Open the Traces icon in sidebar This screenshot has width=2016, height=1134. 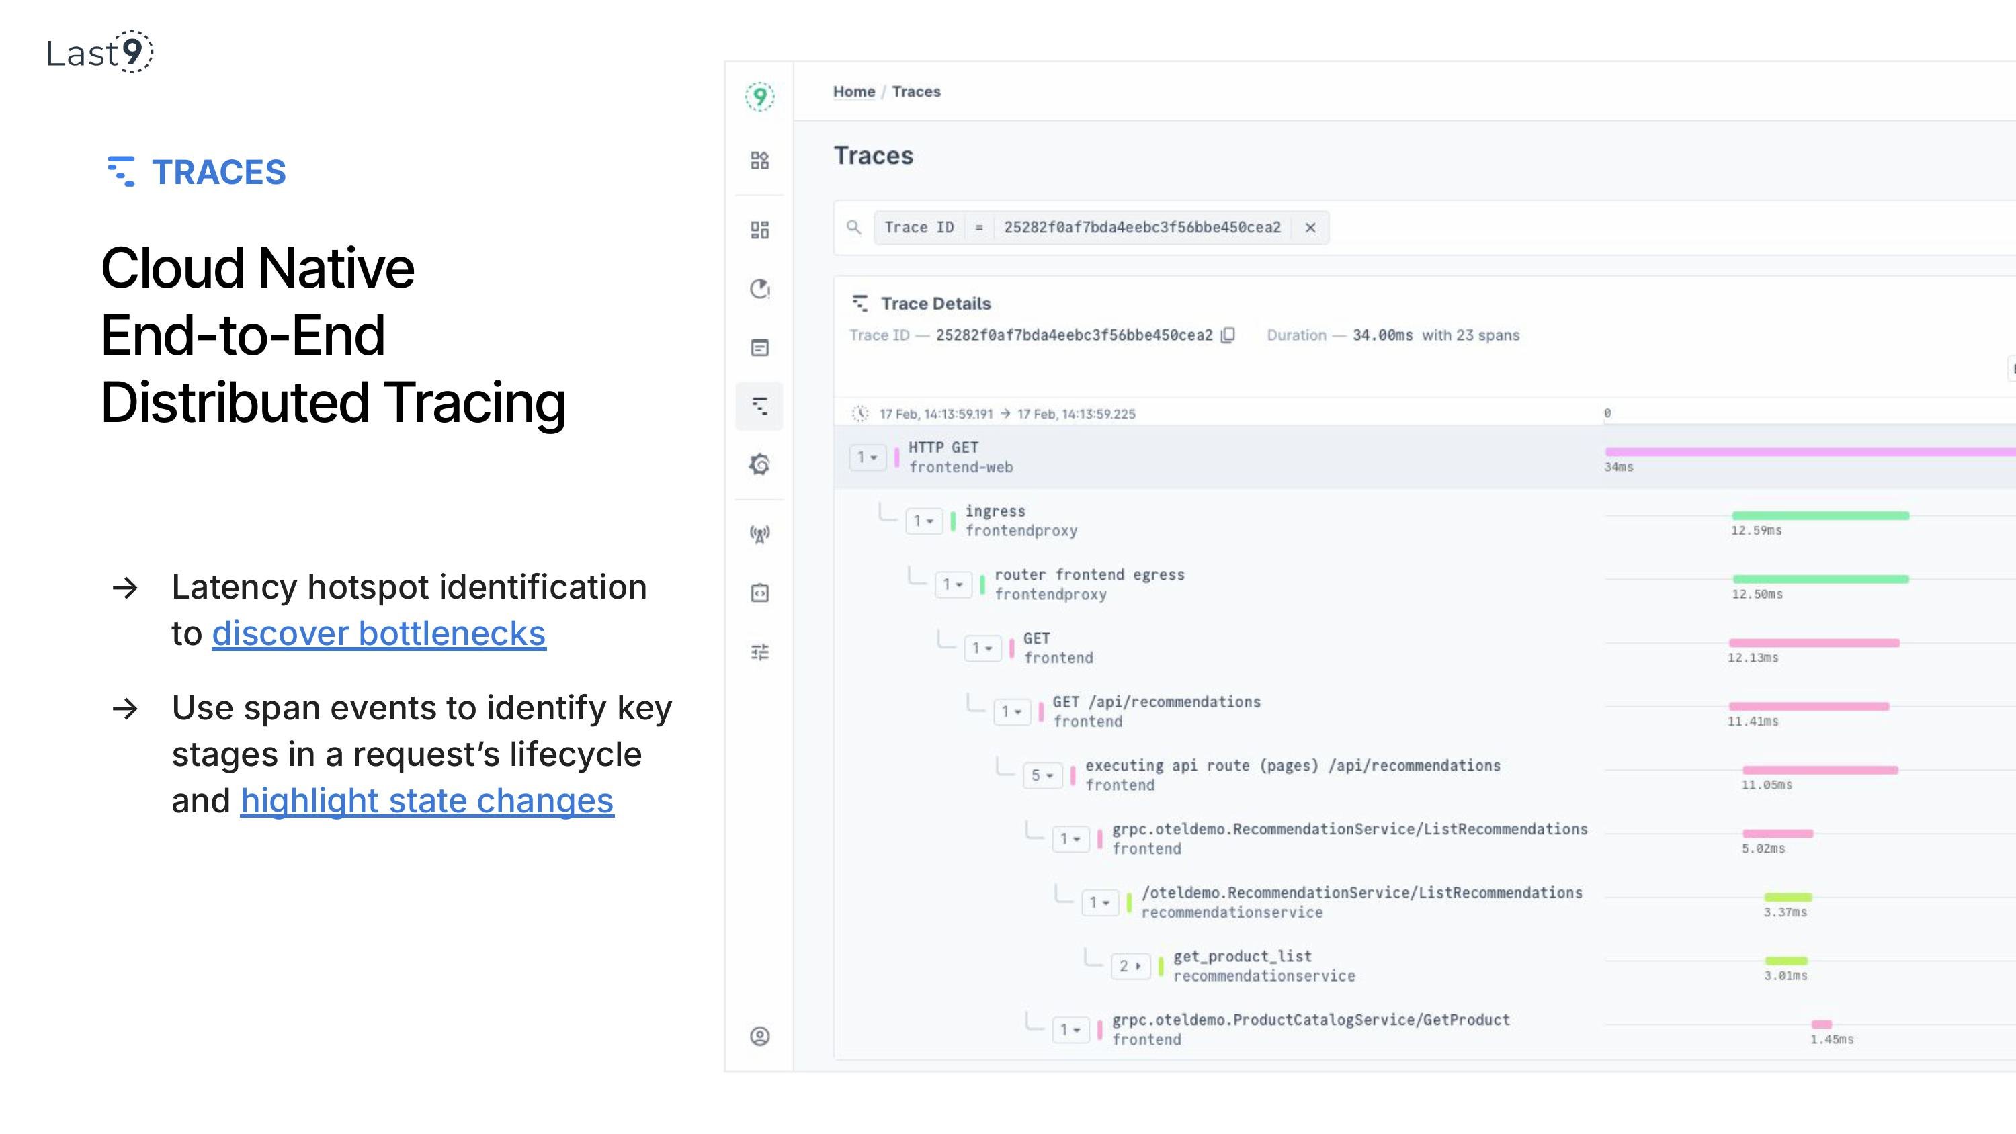759,405
